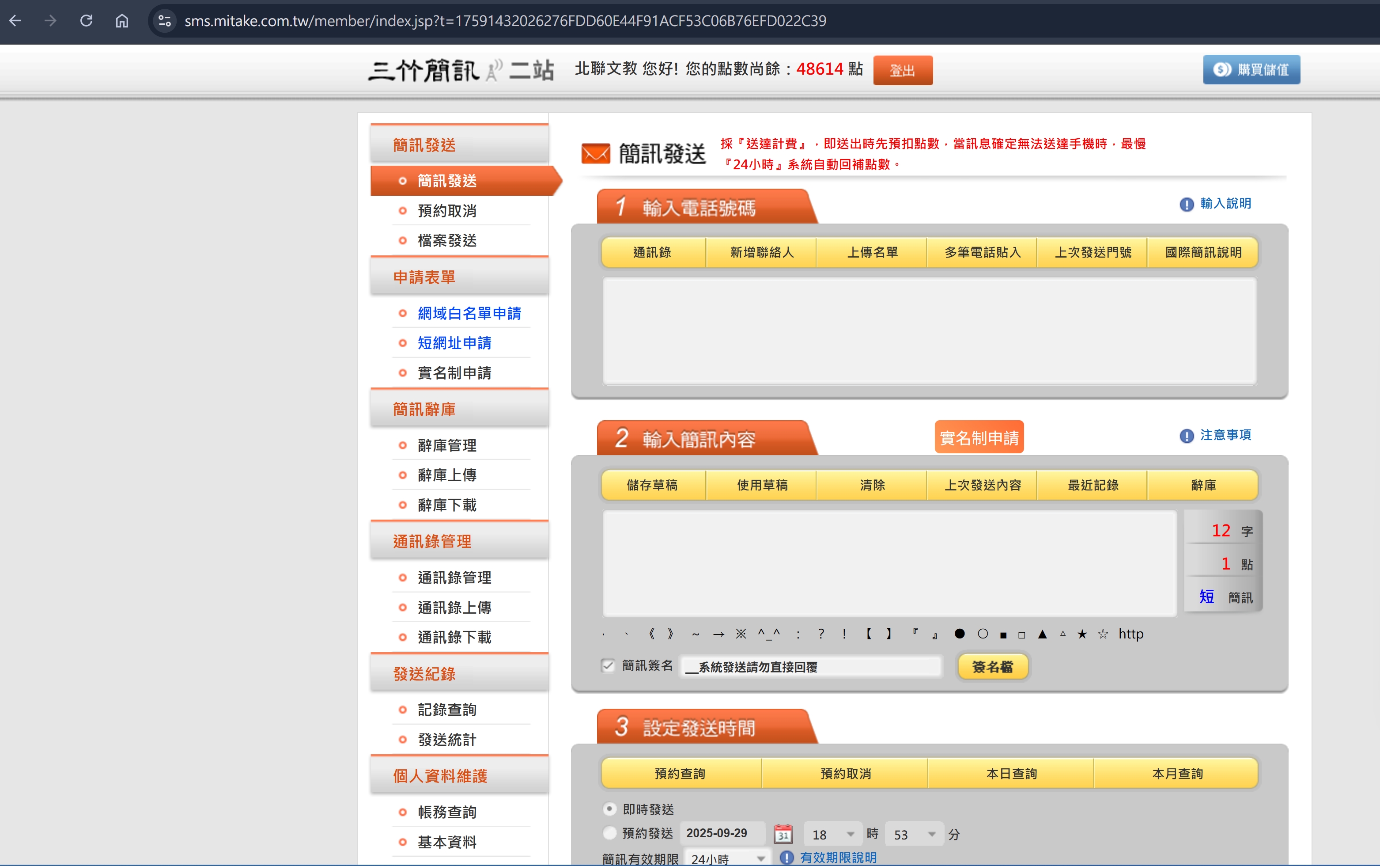Screen dimensions: 1380x866
Task: Insert the filled star ★ symbol
Action: point(1082,634)
